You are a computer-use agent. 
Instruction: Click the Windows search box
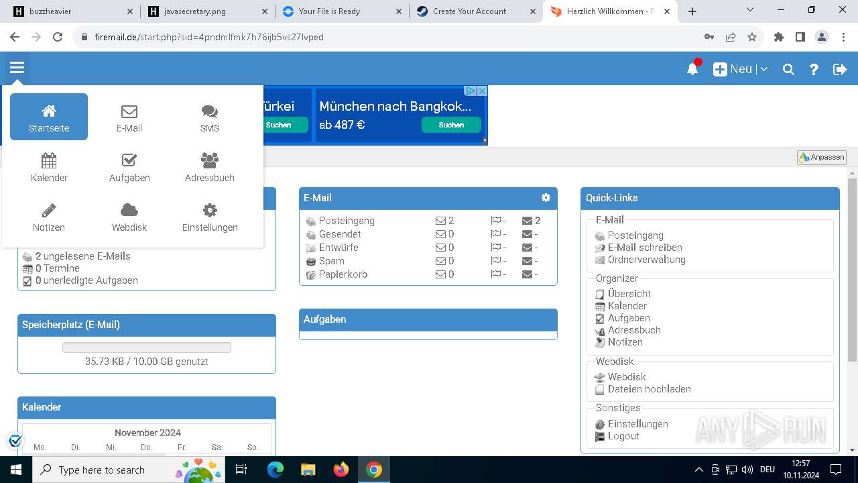[x=129, y=470]
